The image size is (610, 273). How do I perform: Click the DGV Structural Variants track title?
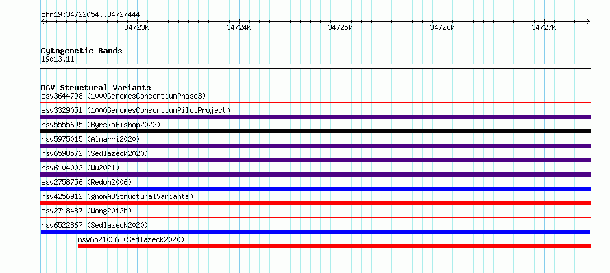click(x=96, y=88)
